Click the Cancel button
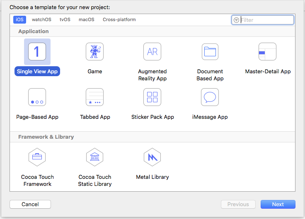Screen dimensions: 305x219 click(x=30, y=204)
